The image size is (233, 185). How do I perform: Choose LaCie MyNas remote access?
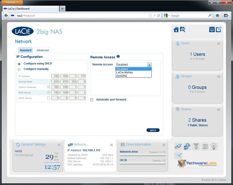click(x=133, y=72)
